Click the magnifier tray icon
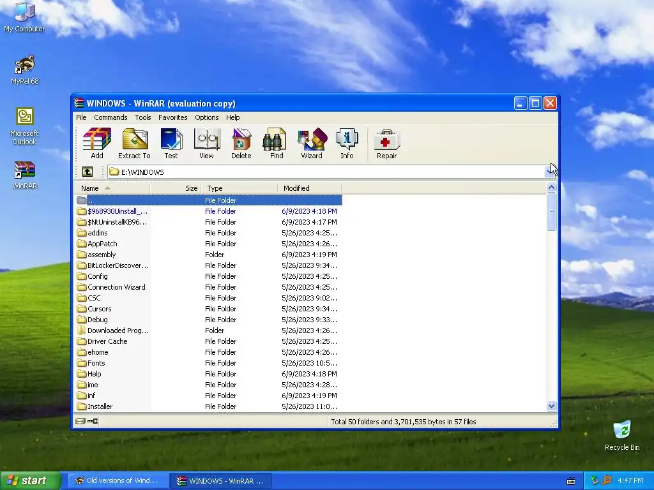This screenshot has height=490, width=654. [607, 480]
